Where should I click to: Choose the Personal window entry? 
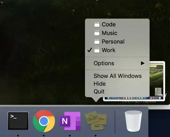117,42
